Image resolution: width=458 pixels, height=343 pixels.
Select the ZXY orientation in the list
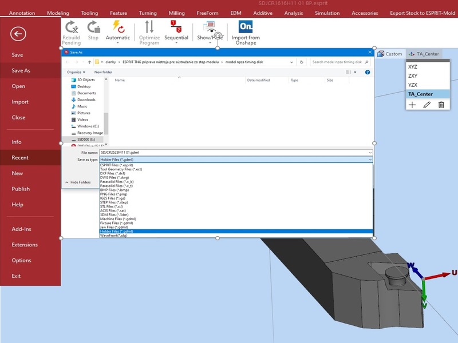coord(413,75)
